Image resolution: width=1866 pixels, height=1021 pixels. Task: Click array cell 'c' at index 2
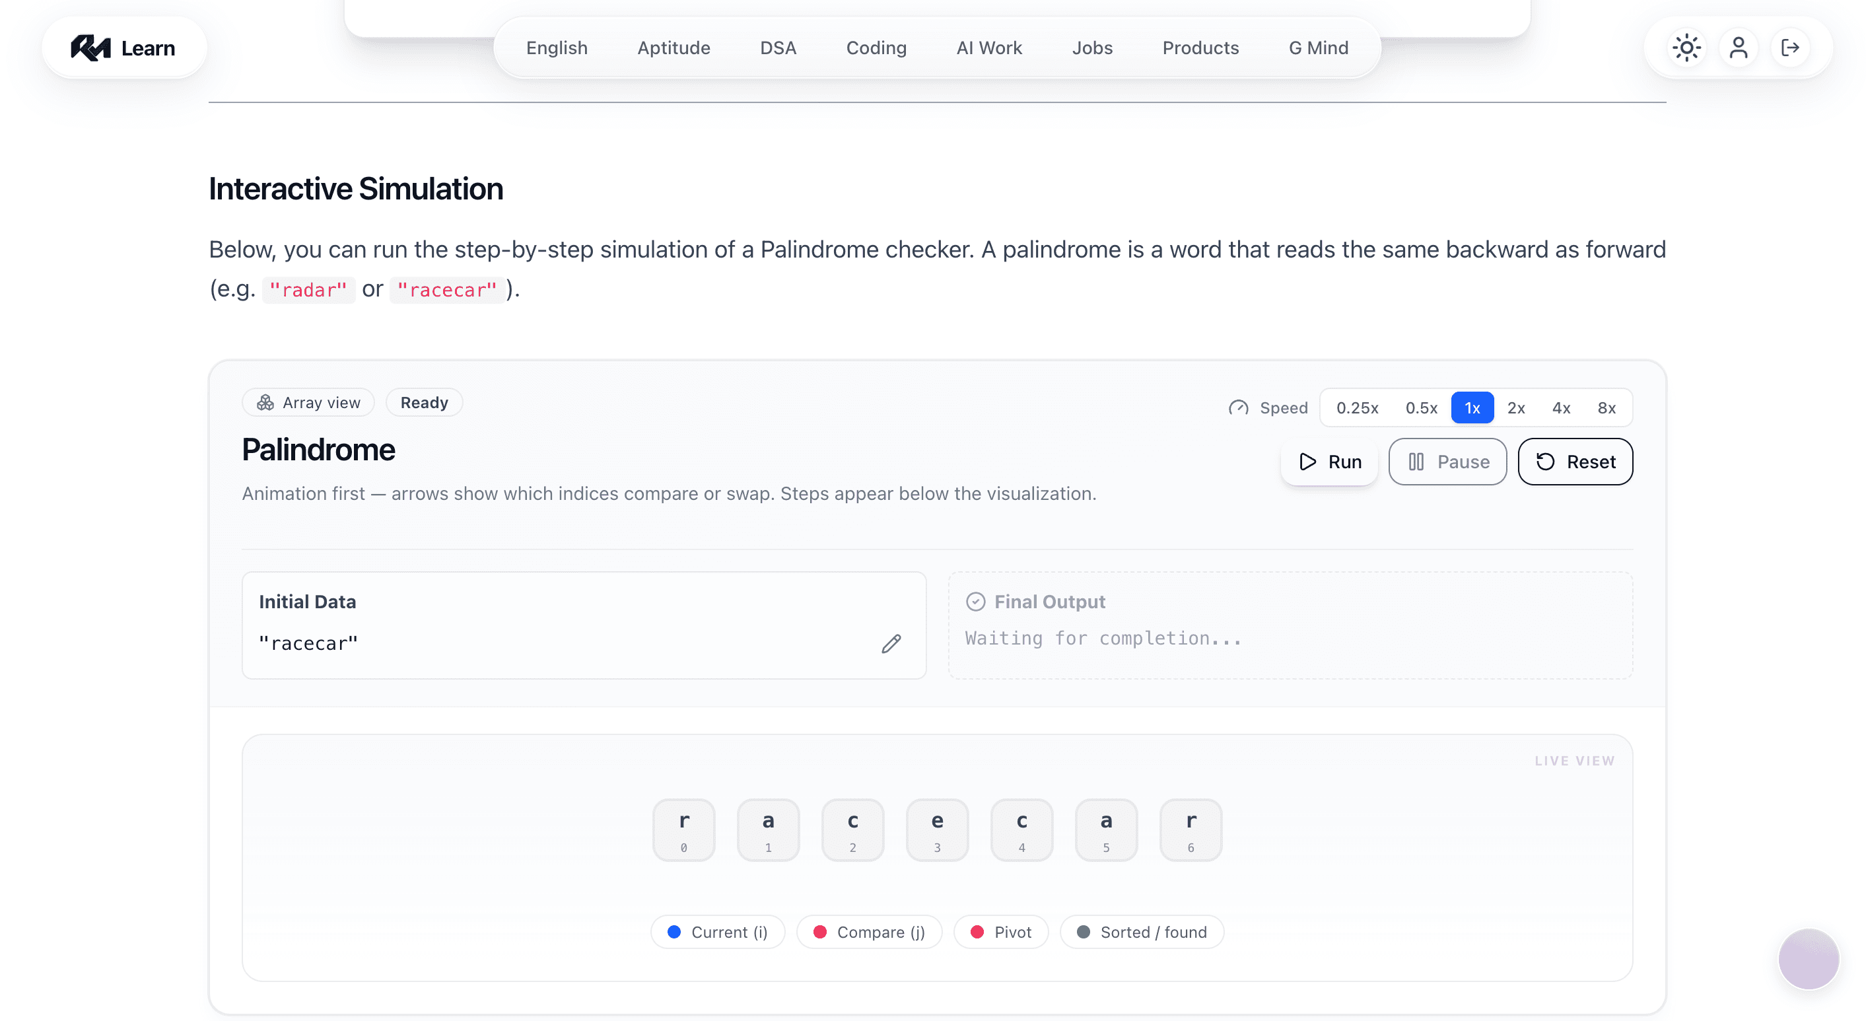tap(852, 829)
